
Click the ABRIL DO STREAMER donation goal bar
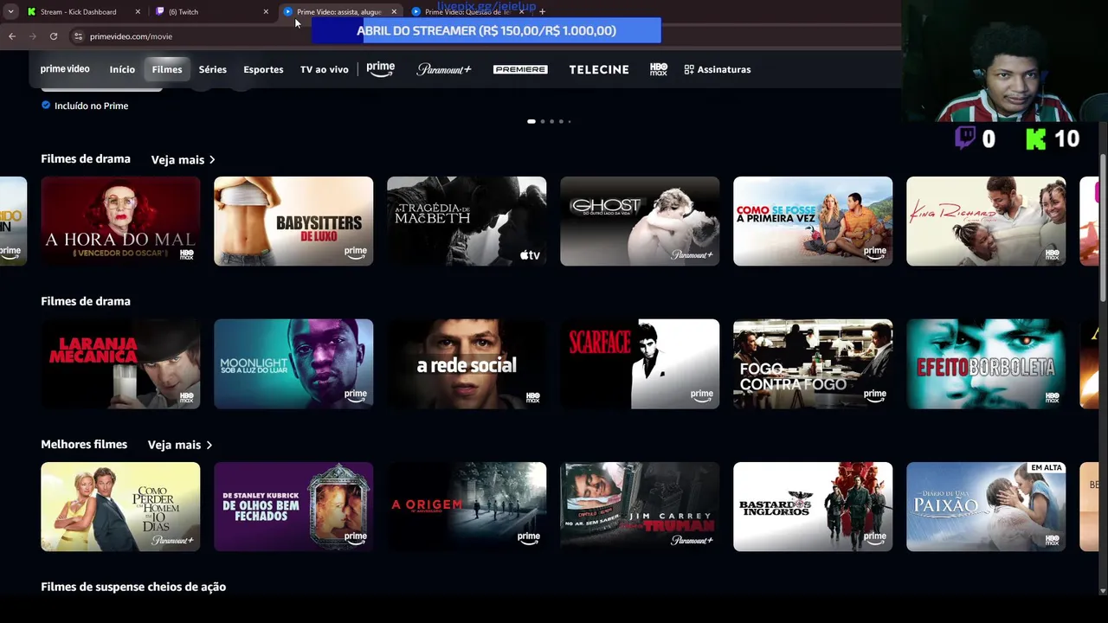point(486,30)
